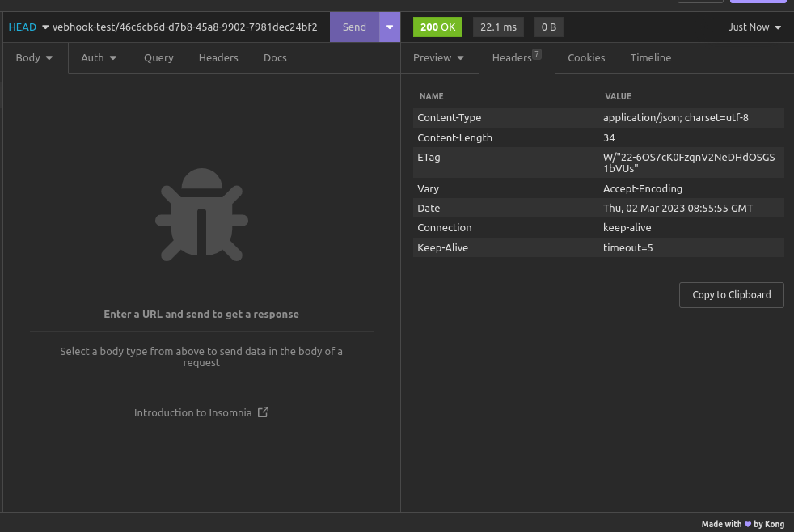The image size is (794, 532).
Task: Expand the Just Now response history
Action: pyautogui.click(x=754, y=27)
